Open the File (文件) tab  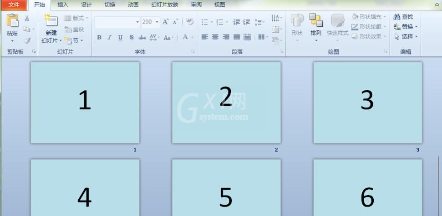(14, 5)
